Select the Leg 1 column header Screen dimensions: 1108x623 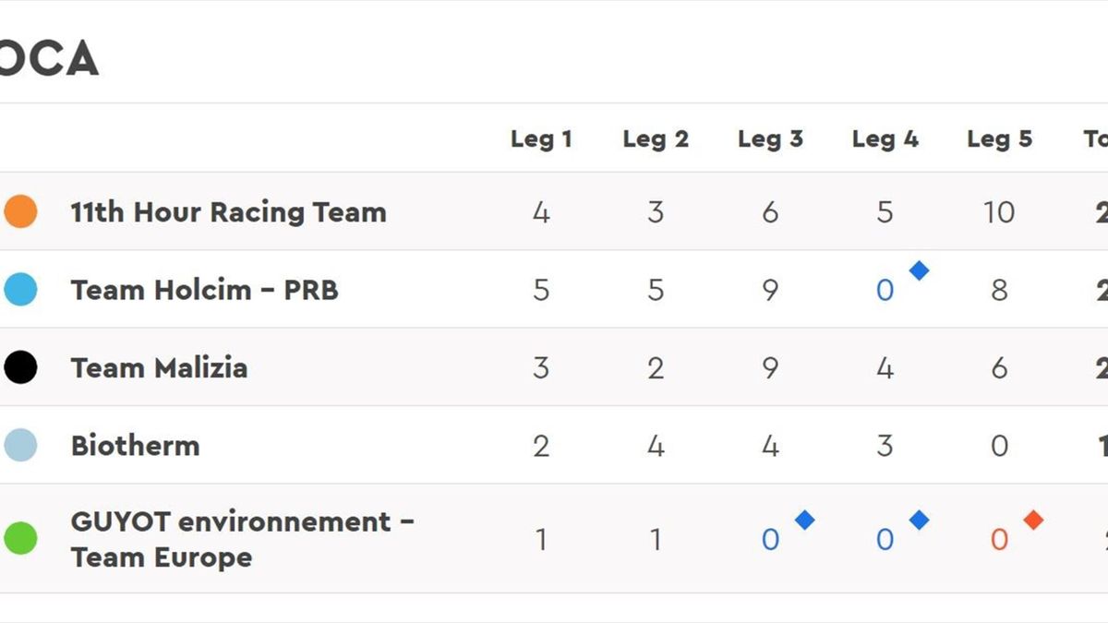coord(541,139)
